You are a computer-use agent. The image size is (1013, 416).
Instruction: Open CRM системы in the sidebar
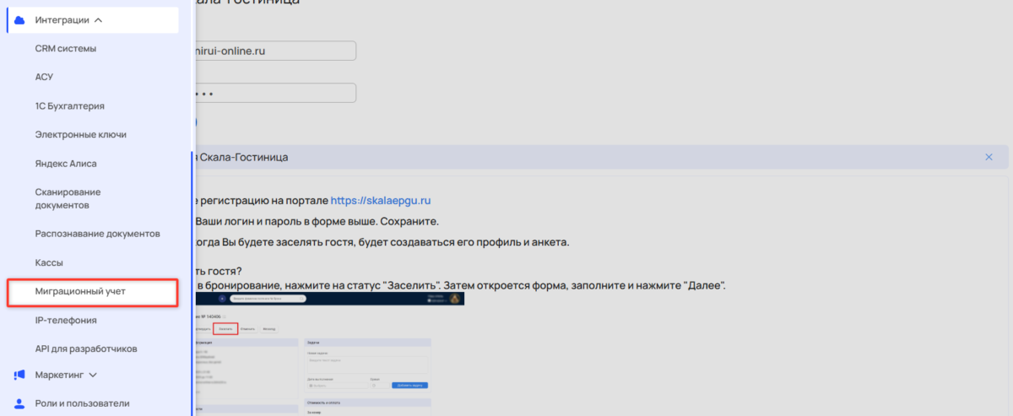[66, 49]
